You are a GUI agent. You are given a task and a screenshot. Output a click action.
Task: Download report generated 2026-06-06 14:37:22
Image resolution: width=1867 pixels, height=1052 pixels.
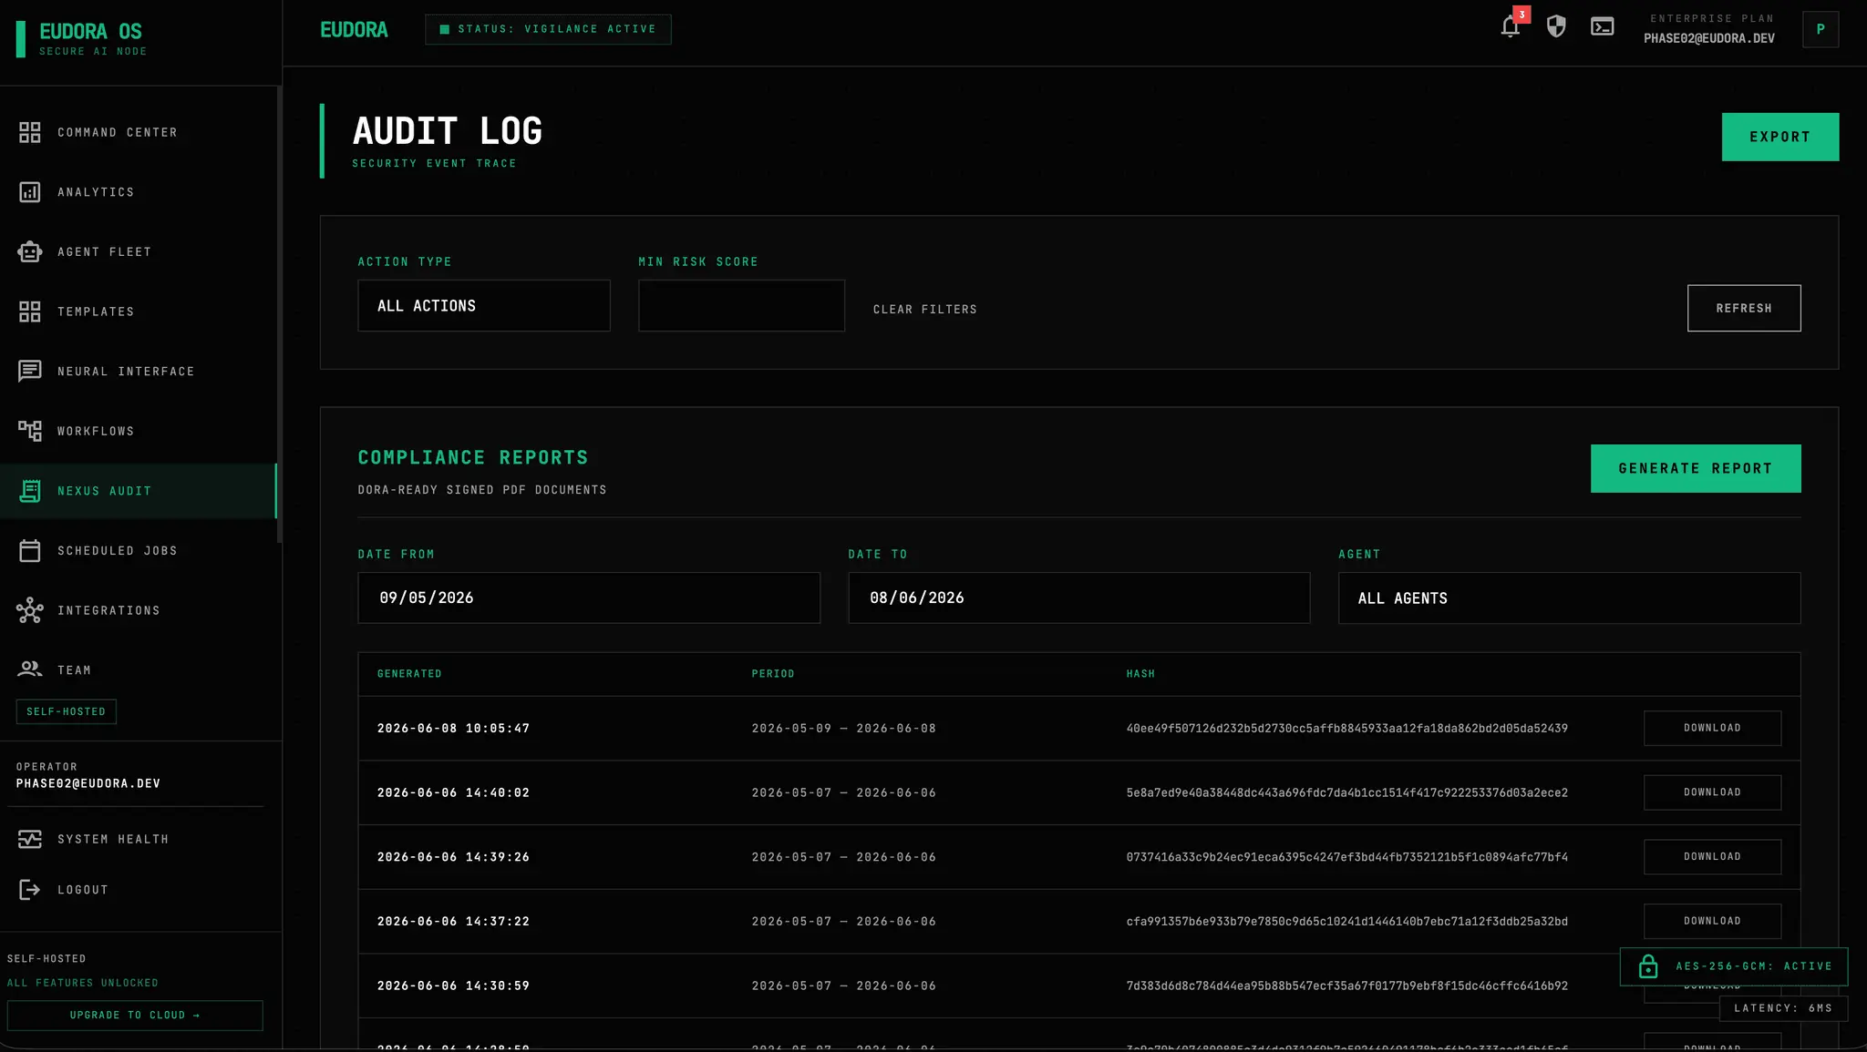1712,921
